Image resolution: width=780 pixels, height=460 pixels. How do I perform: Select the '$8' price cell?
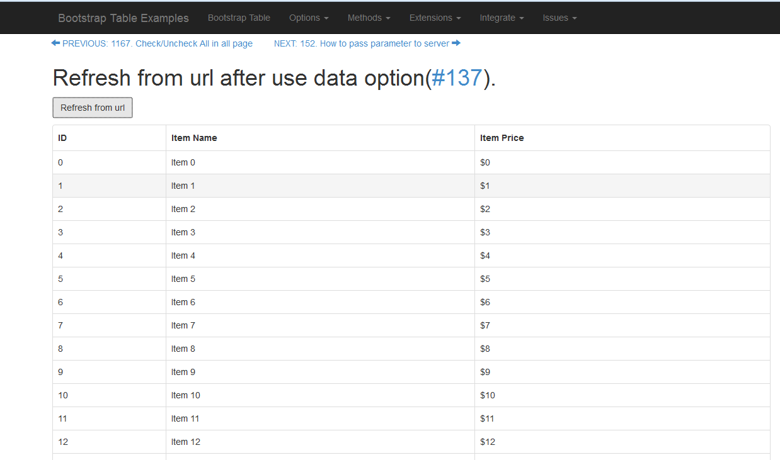click(x=622, y=349)
